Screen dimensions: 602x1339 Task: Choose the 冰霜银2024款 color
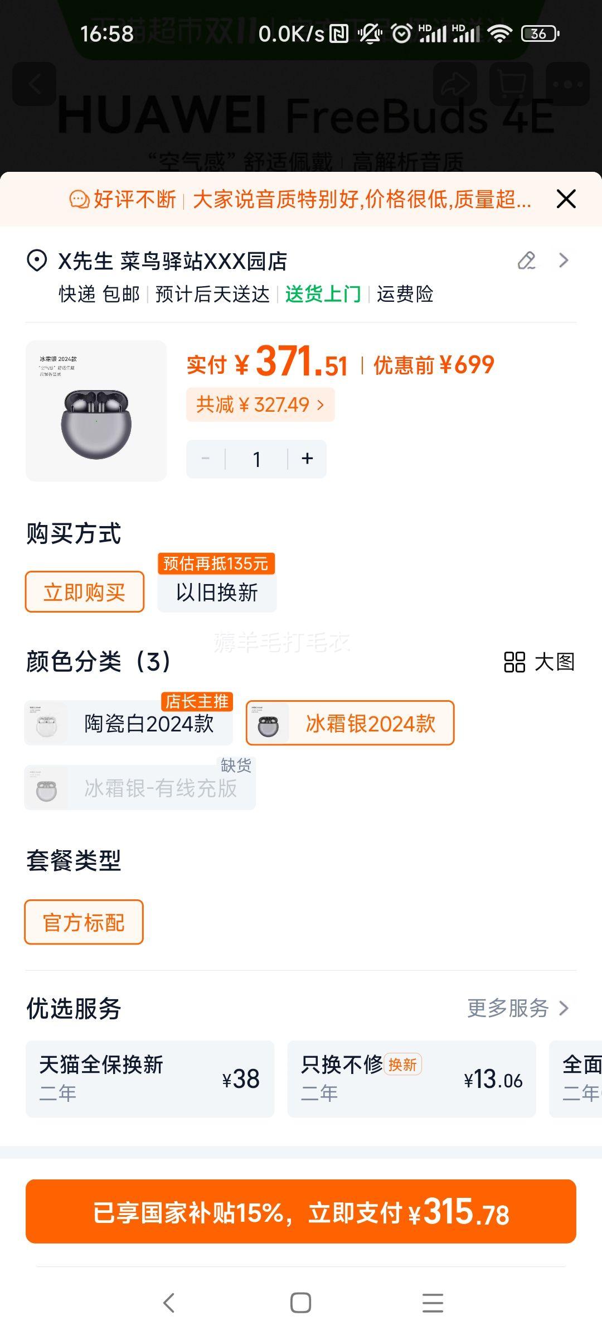click(x=350, y=724)
